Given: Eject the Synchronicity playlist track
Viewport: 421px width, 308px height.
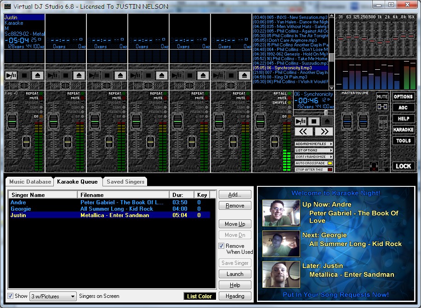Looking at the screenshot, I should point(327,122).
